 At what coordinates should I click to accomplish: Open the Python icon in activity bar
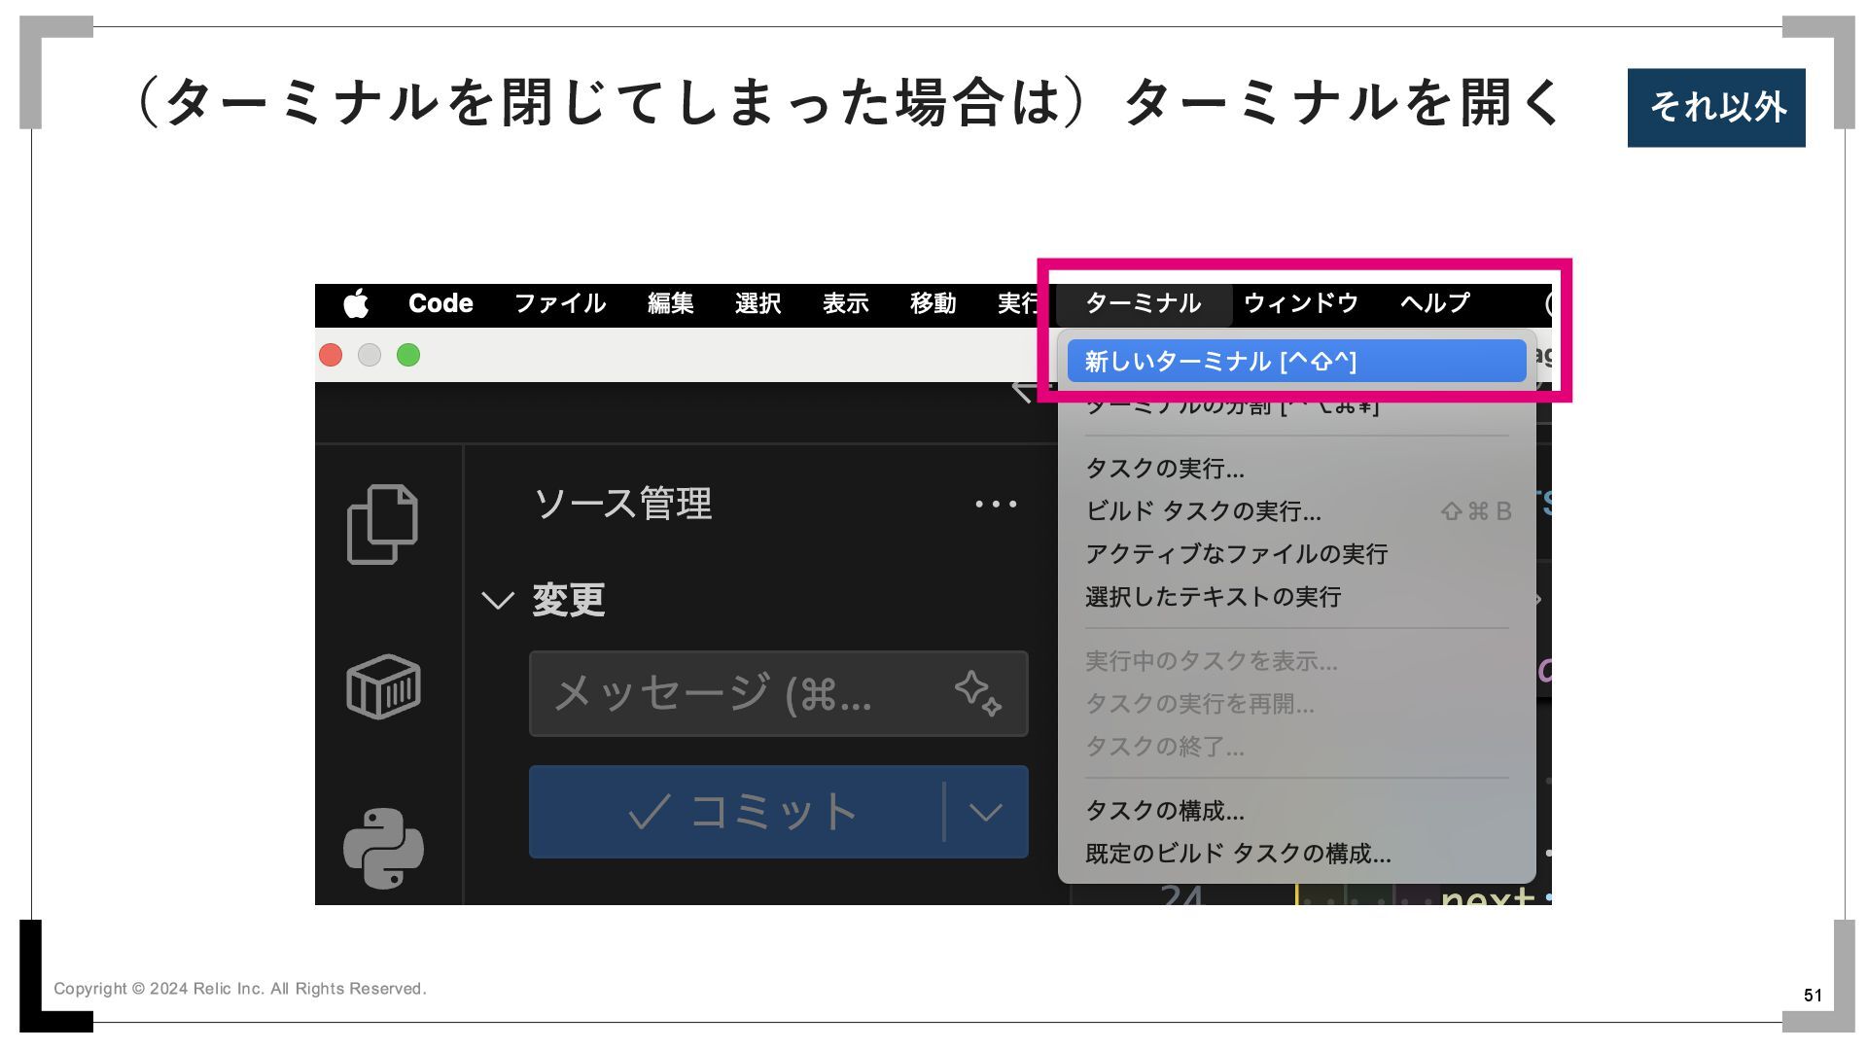[383, 849]
